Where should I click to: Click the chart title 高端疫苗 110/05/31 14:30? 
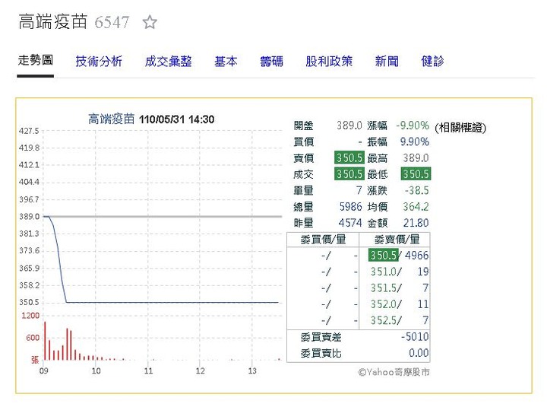[x=151, y=119]
